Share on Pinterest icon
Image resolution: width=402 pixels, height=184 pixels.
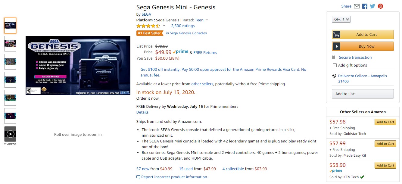pos(381,6)
